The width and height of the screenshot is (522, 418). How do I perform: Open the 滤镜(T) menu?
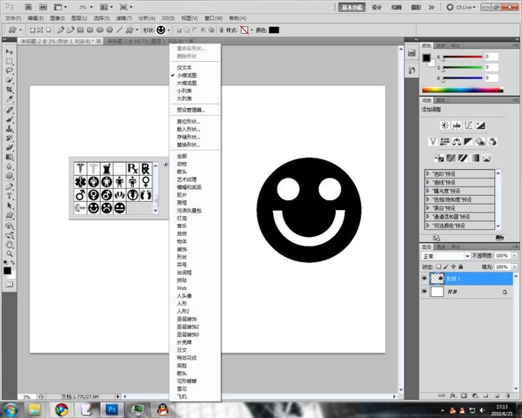click(122, 17)
